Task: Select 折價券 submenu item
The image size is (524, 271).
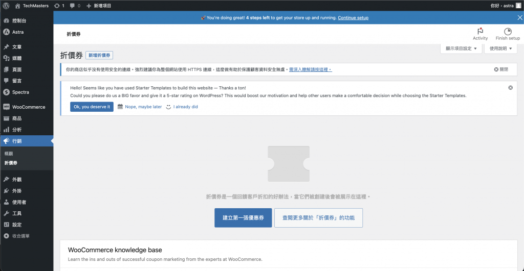Action: coord(11,163)
